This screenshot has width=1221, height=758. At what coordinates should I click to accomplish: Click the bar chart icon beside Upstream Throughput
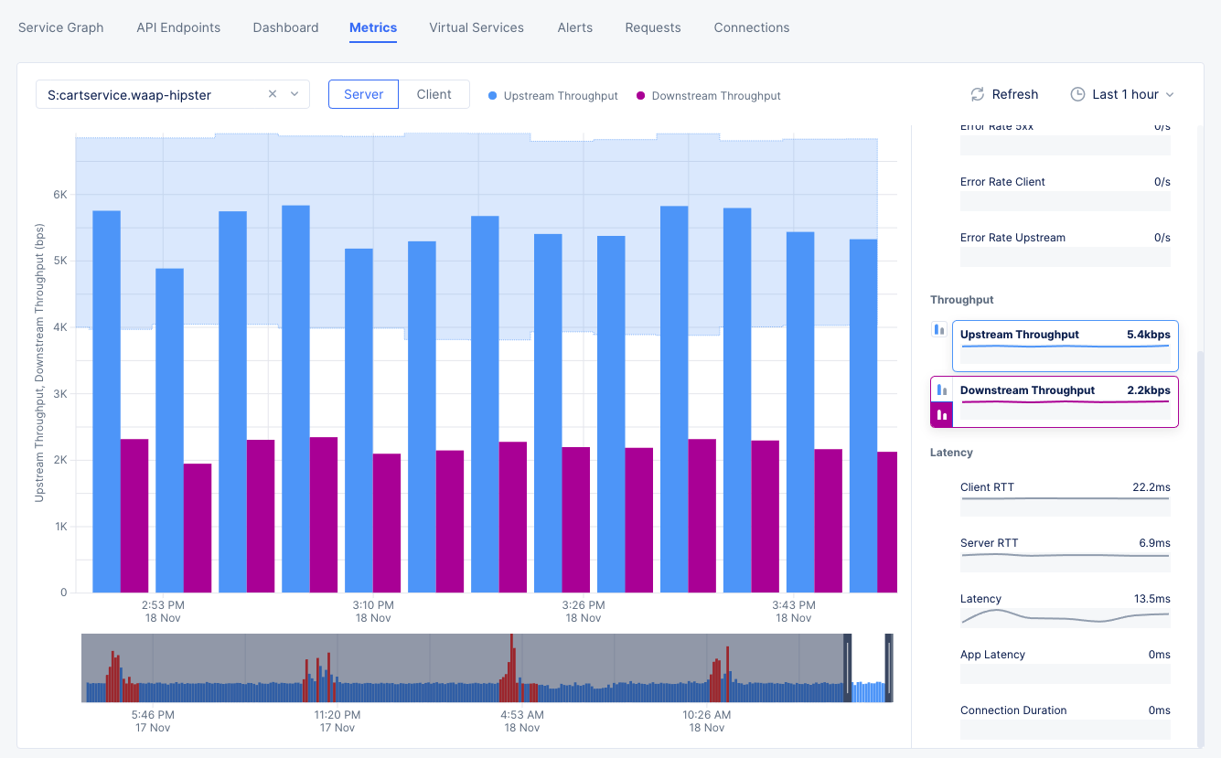(x=938, y=329)
